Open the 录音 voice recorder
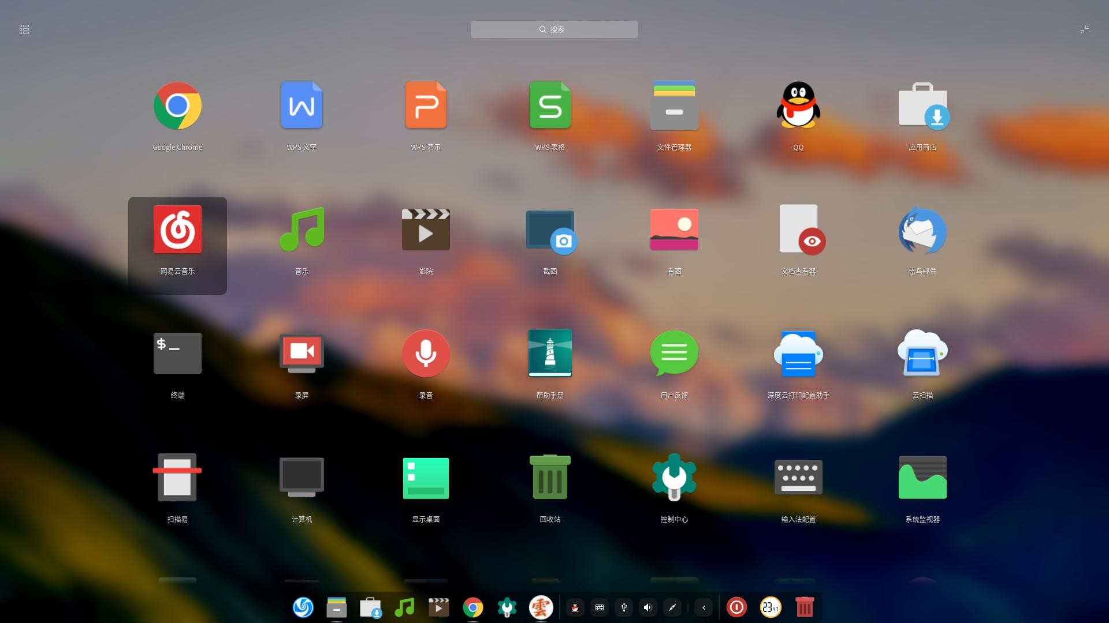This screenshot has height=623, width=1109. coord(426,354)
